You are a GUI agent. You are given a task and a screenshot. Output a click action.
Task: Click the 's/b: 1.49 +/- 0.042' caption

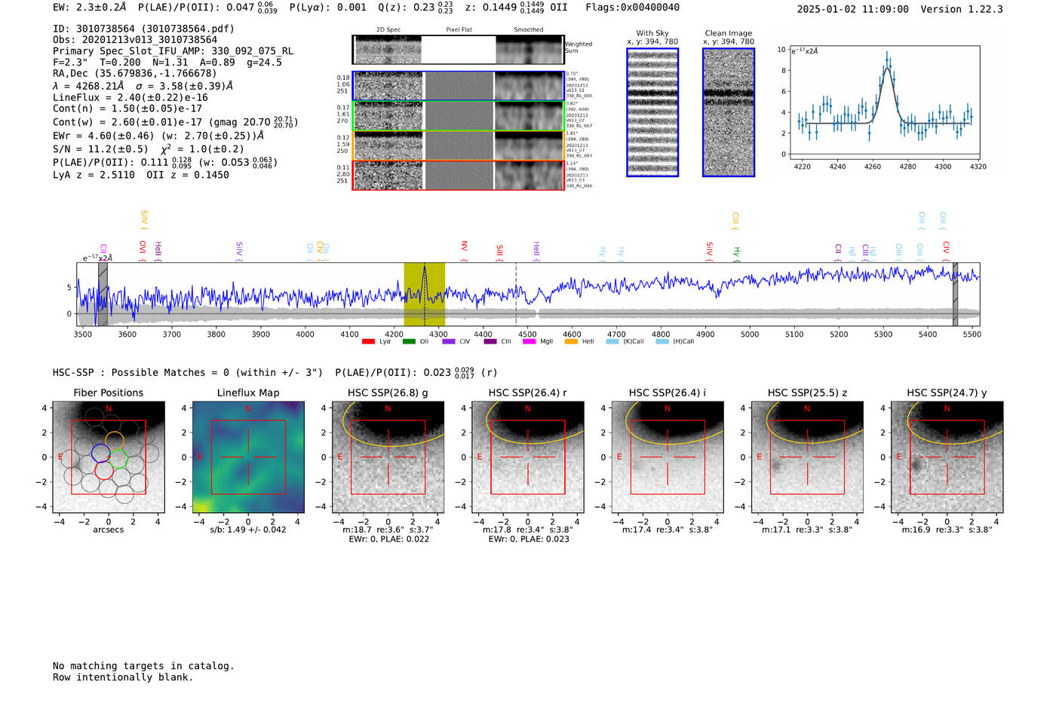point(248,530)
